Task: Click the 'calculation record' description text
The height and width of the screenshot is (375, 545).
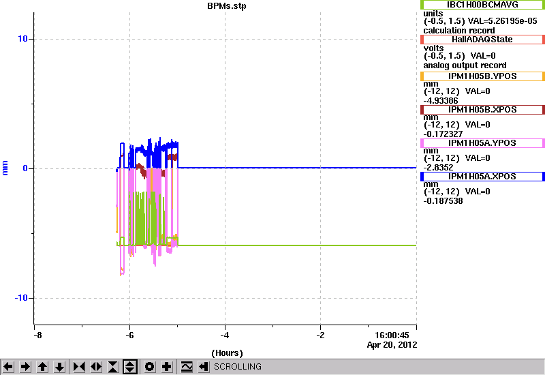Action: tap(459, 31)
